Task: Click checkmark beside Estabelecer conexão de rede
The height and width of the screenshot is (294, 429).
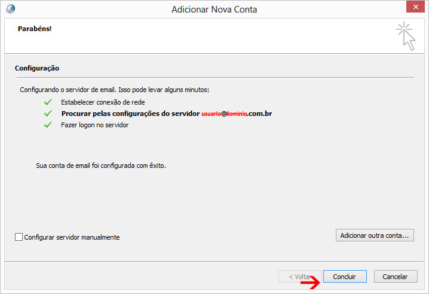Action: (x=48, y=102)
